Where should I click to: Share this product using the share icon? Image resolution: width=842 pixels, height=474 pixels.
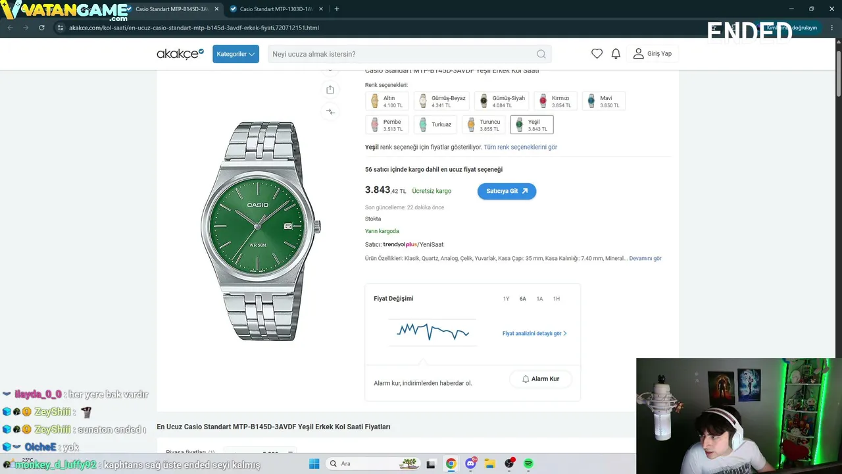tap(330, 90)
